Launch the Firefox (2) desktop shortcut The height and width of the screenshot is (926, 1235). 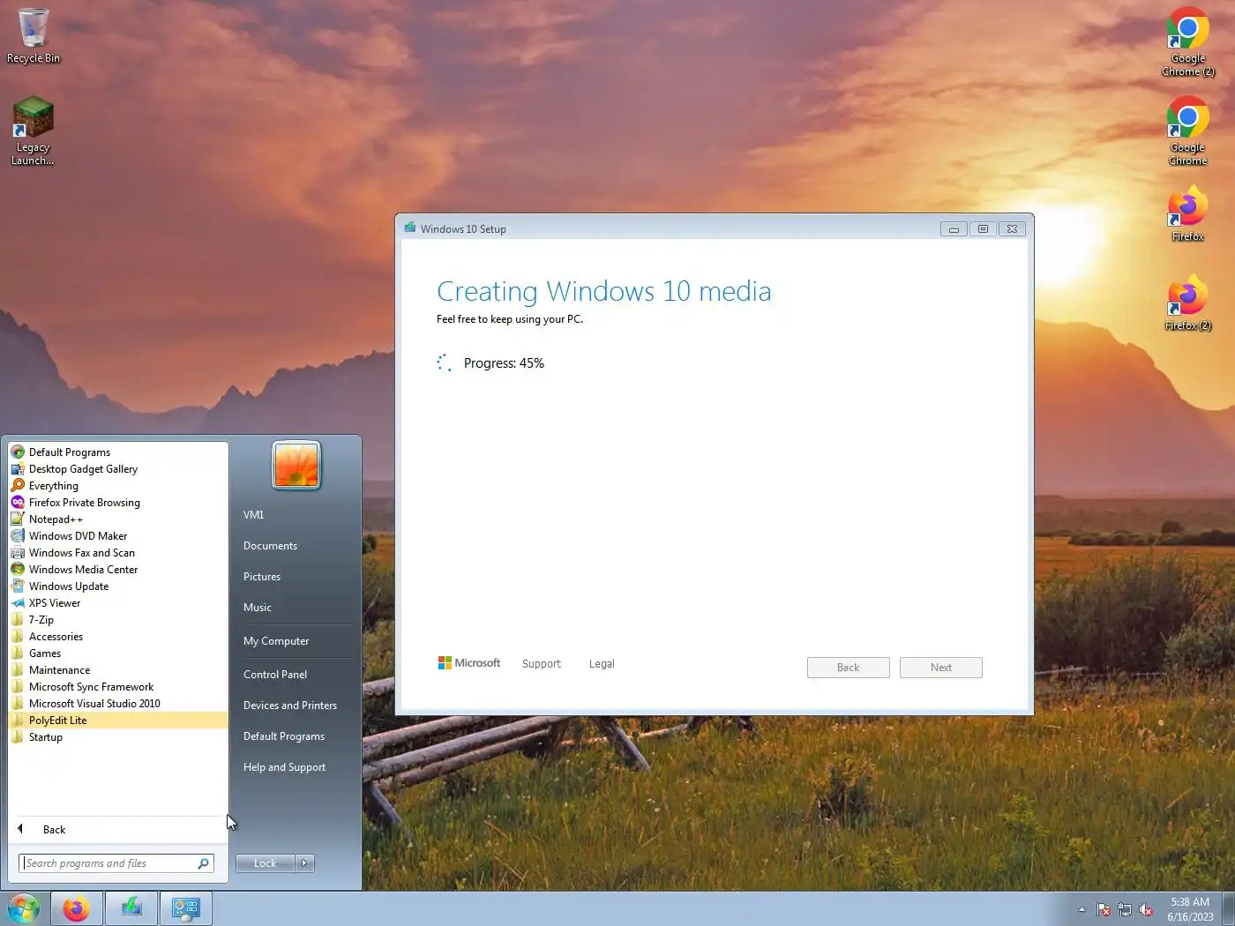[x=1187, y=302]
